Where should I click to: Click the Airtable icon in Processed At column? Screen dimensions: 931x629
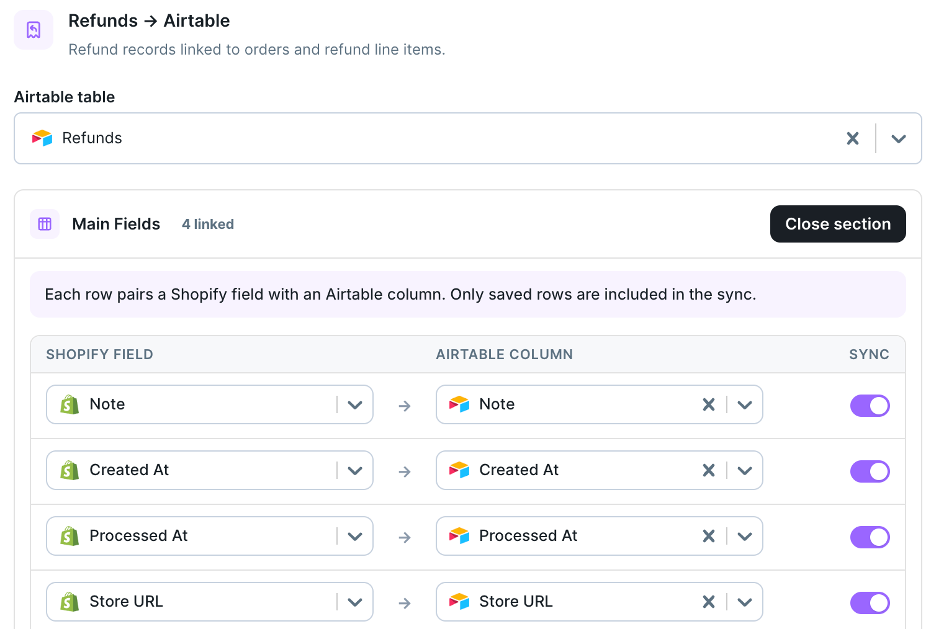point(459,536)
